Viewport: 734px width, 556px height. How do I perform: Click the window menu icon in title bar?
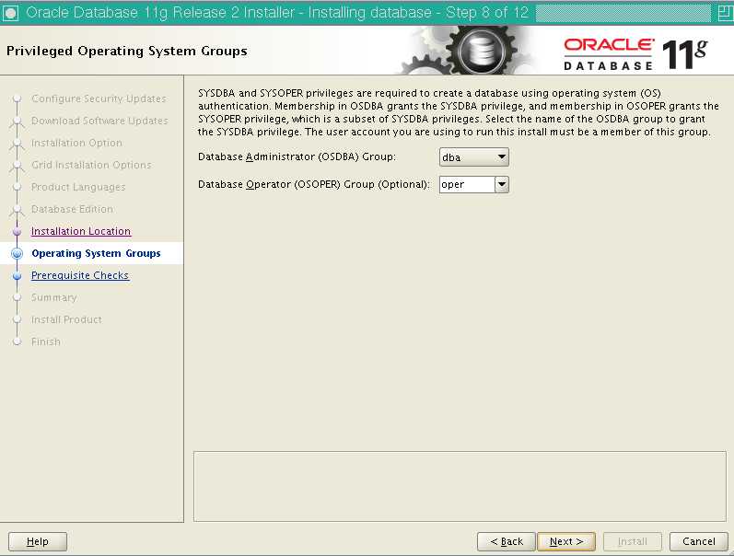[10, 13]
